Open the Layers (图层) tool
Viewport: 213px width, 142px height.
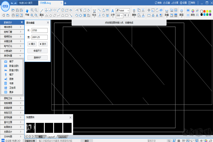[x=181, y=11]
